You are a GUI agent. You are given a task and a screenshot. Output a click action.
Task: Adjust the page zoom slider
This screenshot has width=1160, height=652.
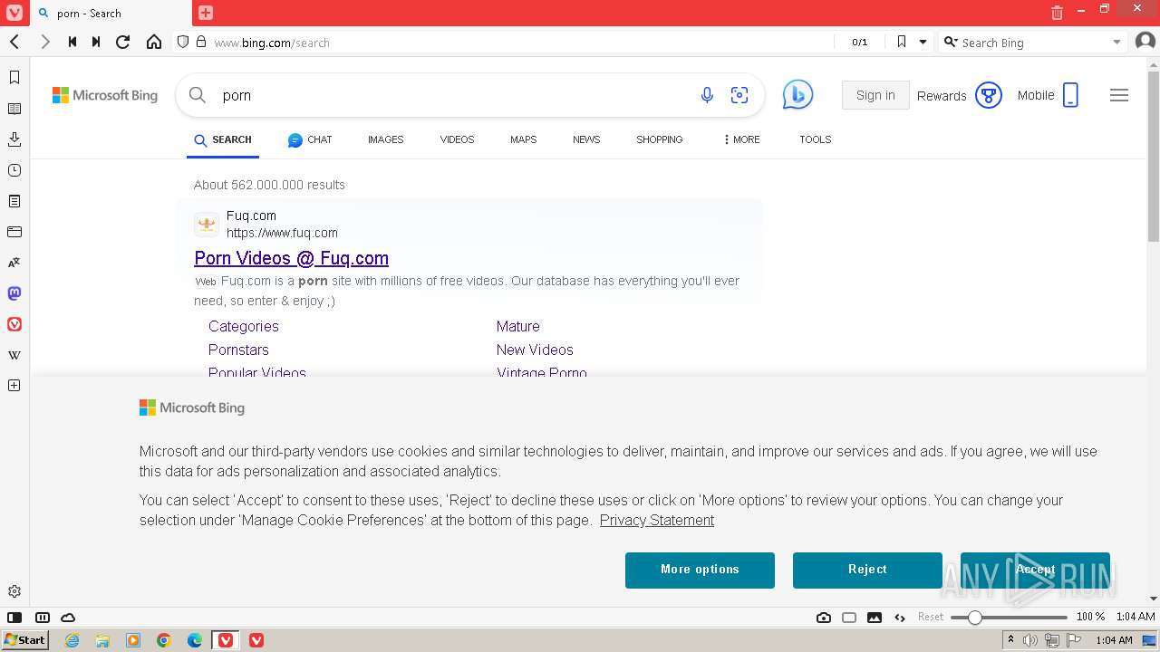point(1009,618)
